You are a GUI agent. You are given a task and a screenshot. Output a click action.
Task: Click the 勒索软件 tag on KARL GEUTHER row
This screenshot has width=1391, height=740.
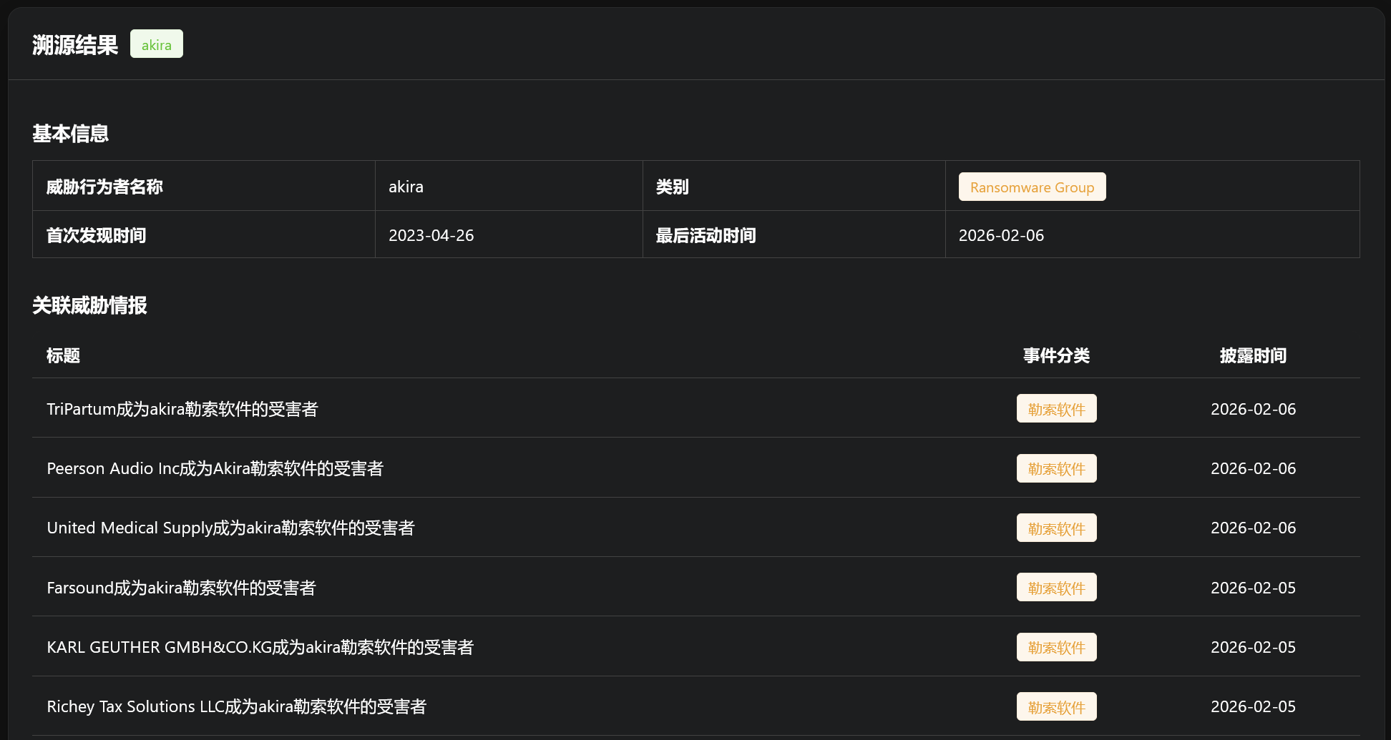pos(1056,647)
